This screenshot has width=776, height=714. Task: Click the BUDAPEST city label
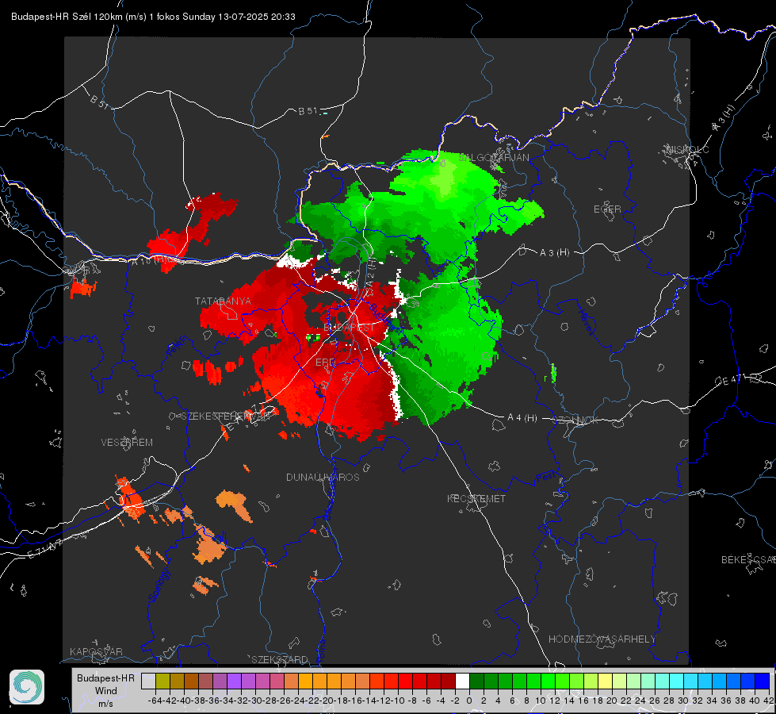click(349, 328)
